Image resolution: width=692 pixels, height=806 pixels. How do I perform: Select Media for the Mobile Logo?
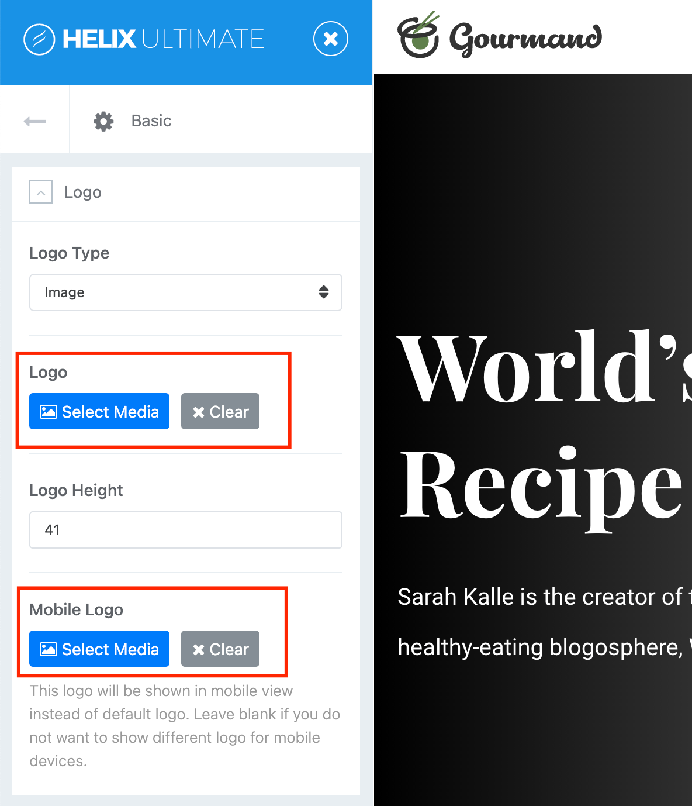[x=99, y=649]
